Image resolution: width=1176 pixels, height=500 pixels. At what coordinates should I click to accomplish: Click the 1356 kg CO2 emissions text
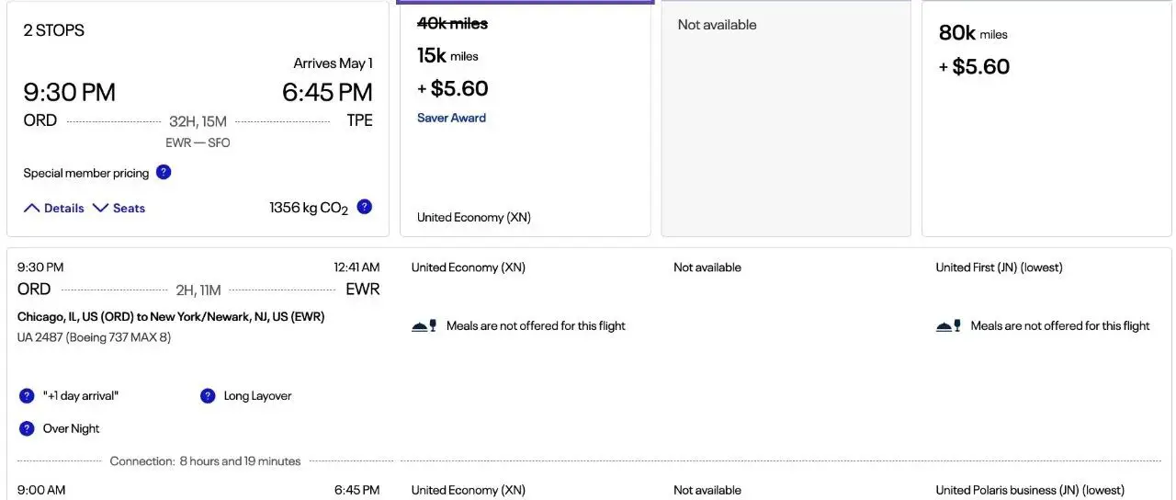click(309, 208)
